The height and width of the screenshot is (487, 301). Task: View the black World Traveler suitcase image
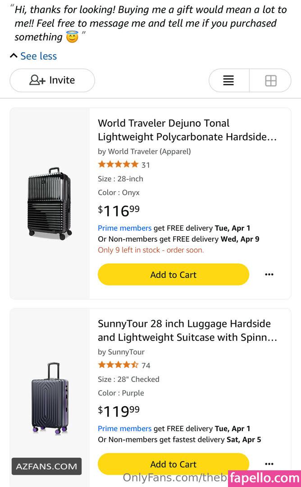tap(50, 203)
